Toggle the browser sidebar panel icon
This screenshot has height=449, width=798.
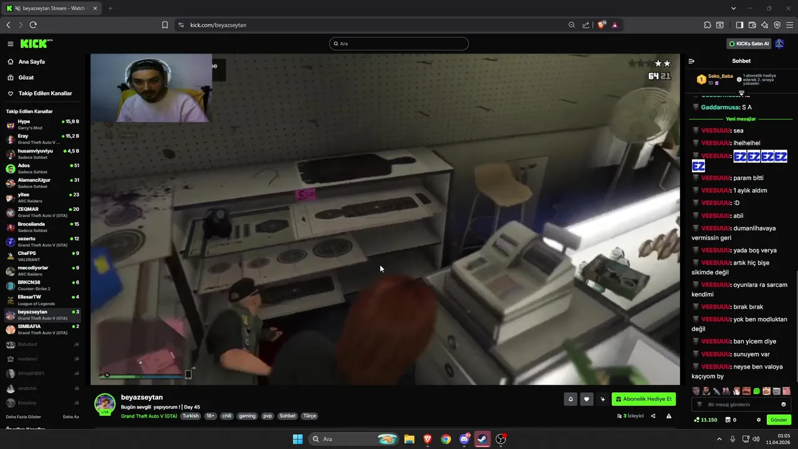[x=739, y=25]
